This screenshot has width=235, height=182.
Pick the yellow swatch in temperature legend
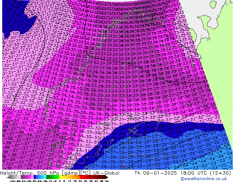(x=61, y=177)
